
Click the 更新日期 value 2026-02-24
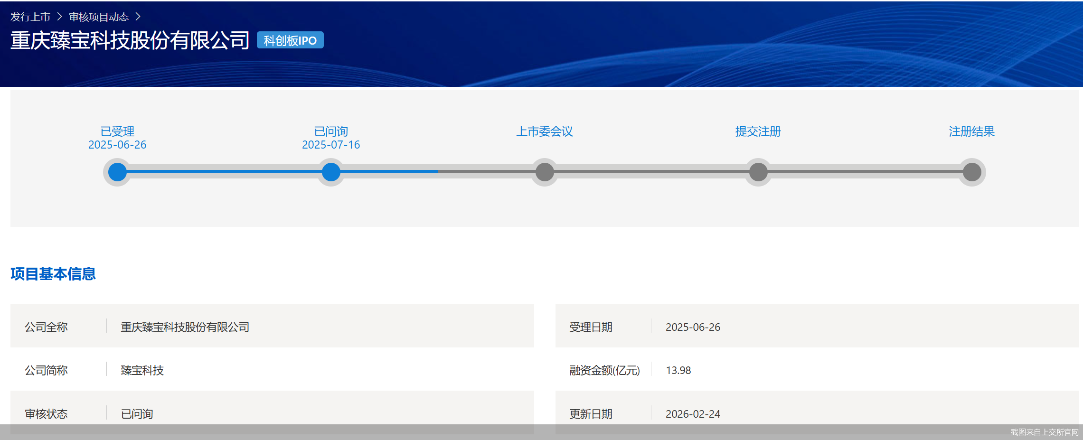[693, 414]
